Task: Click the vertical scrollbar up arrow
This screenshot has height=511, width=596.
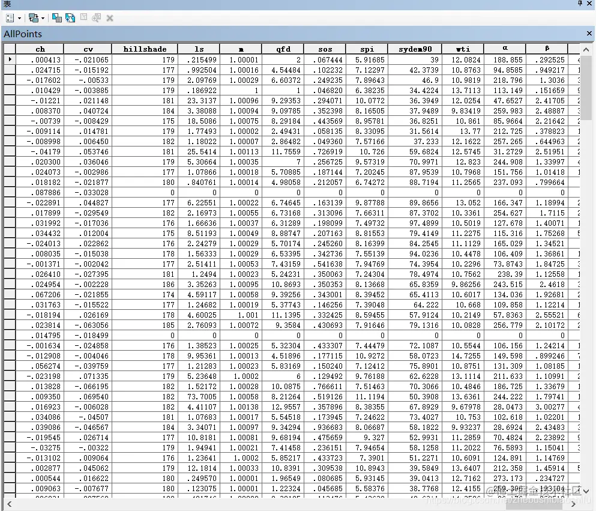Action: tap(586, 49)
